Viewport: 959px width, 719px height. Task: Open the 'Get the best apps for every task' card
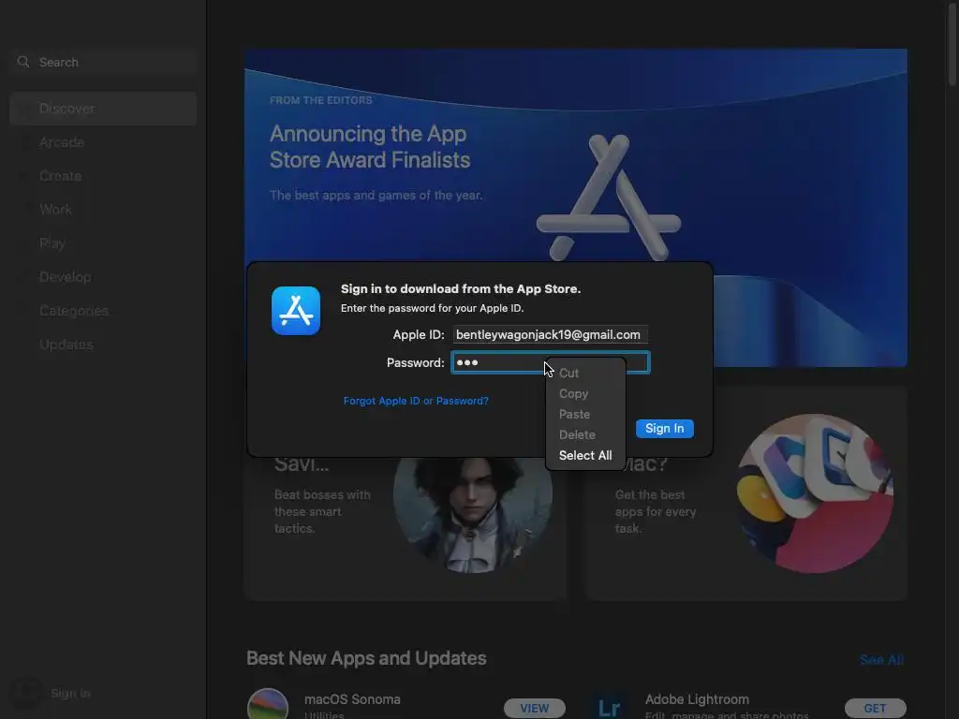tap(746, 493)
